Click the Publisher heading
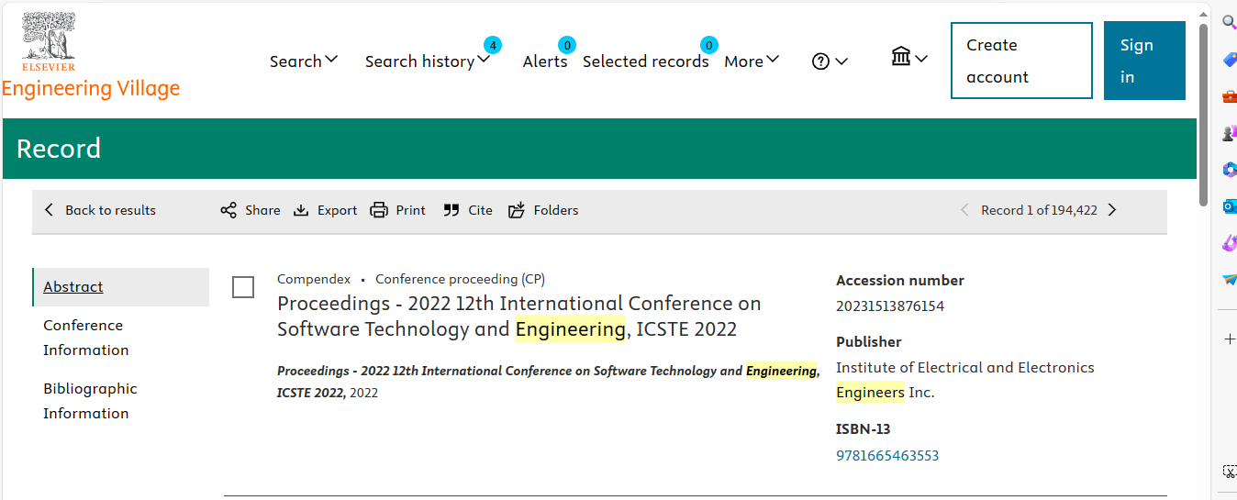 click(x=869, y=341)
